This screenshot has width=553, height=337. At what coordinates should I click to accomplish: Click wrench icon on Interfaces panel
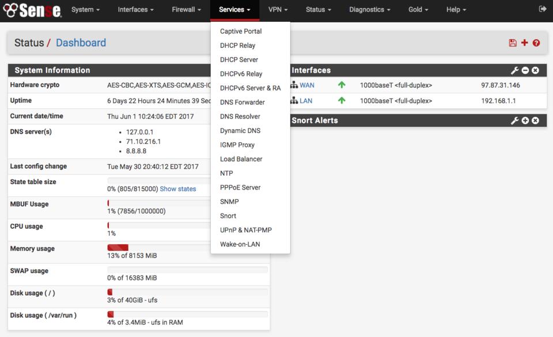click(514, 70)
